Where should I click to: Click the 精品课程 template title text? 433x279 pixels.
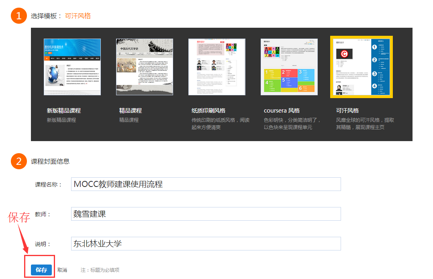point(131,111)
